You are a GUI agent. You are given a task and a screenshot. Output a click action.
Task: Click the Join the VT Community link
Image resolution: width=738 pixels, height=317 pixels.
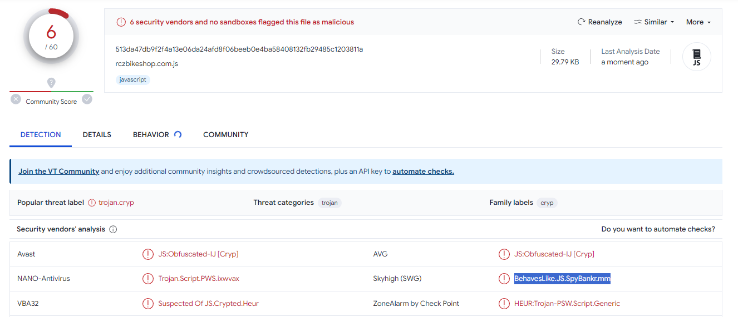point(58,172)
